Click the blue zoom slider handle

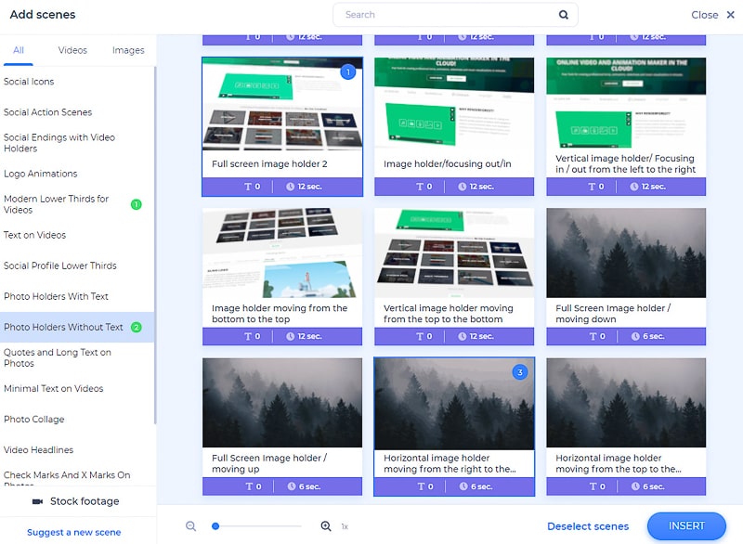click(x=215, y=526)
